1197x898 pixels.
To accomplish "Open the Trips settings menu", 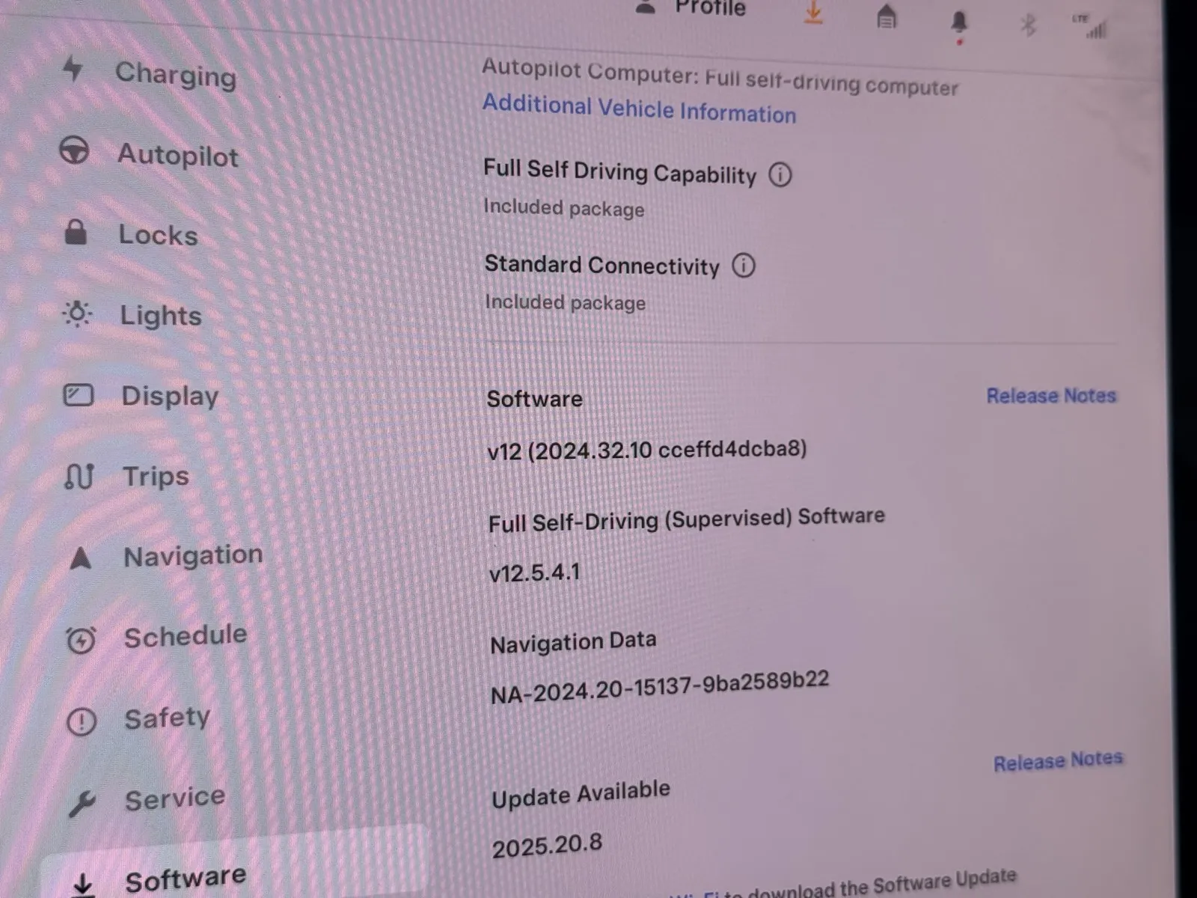I will pos(127,477).
